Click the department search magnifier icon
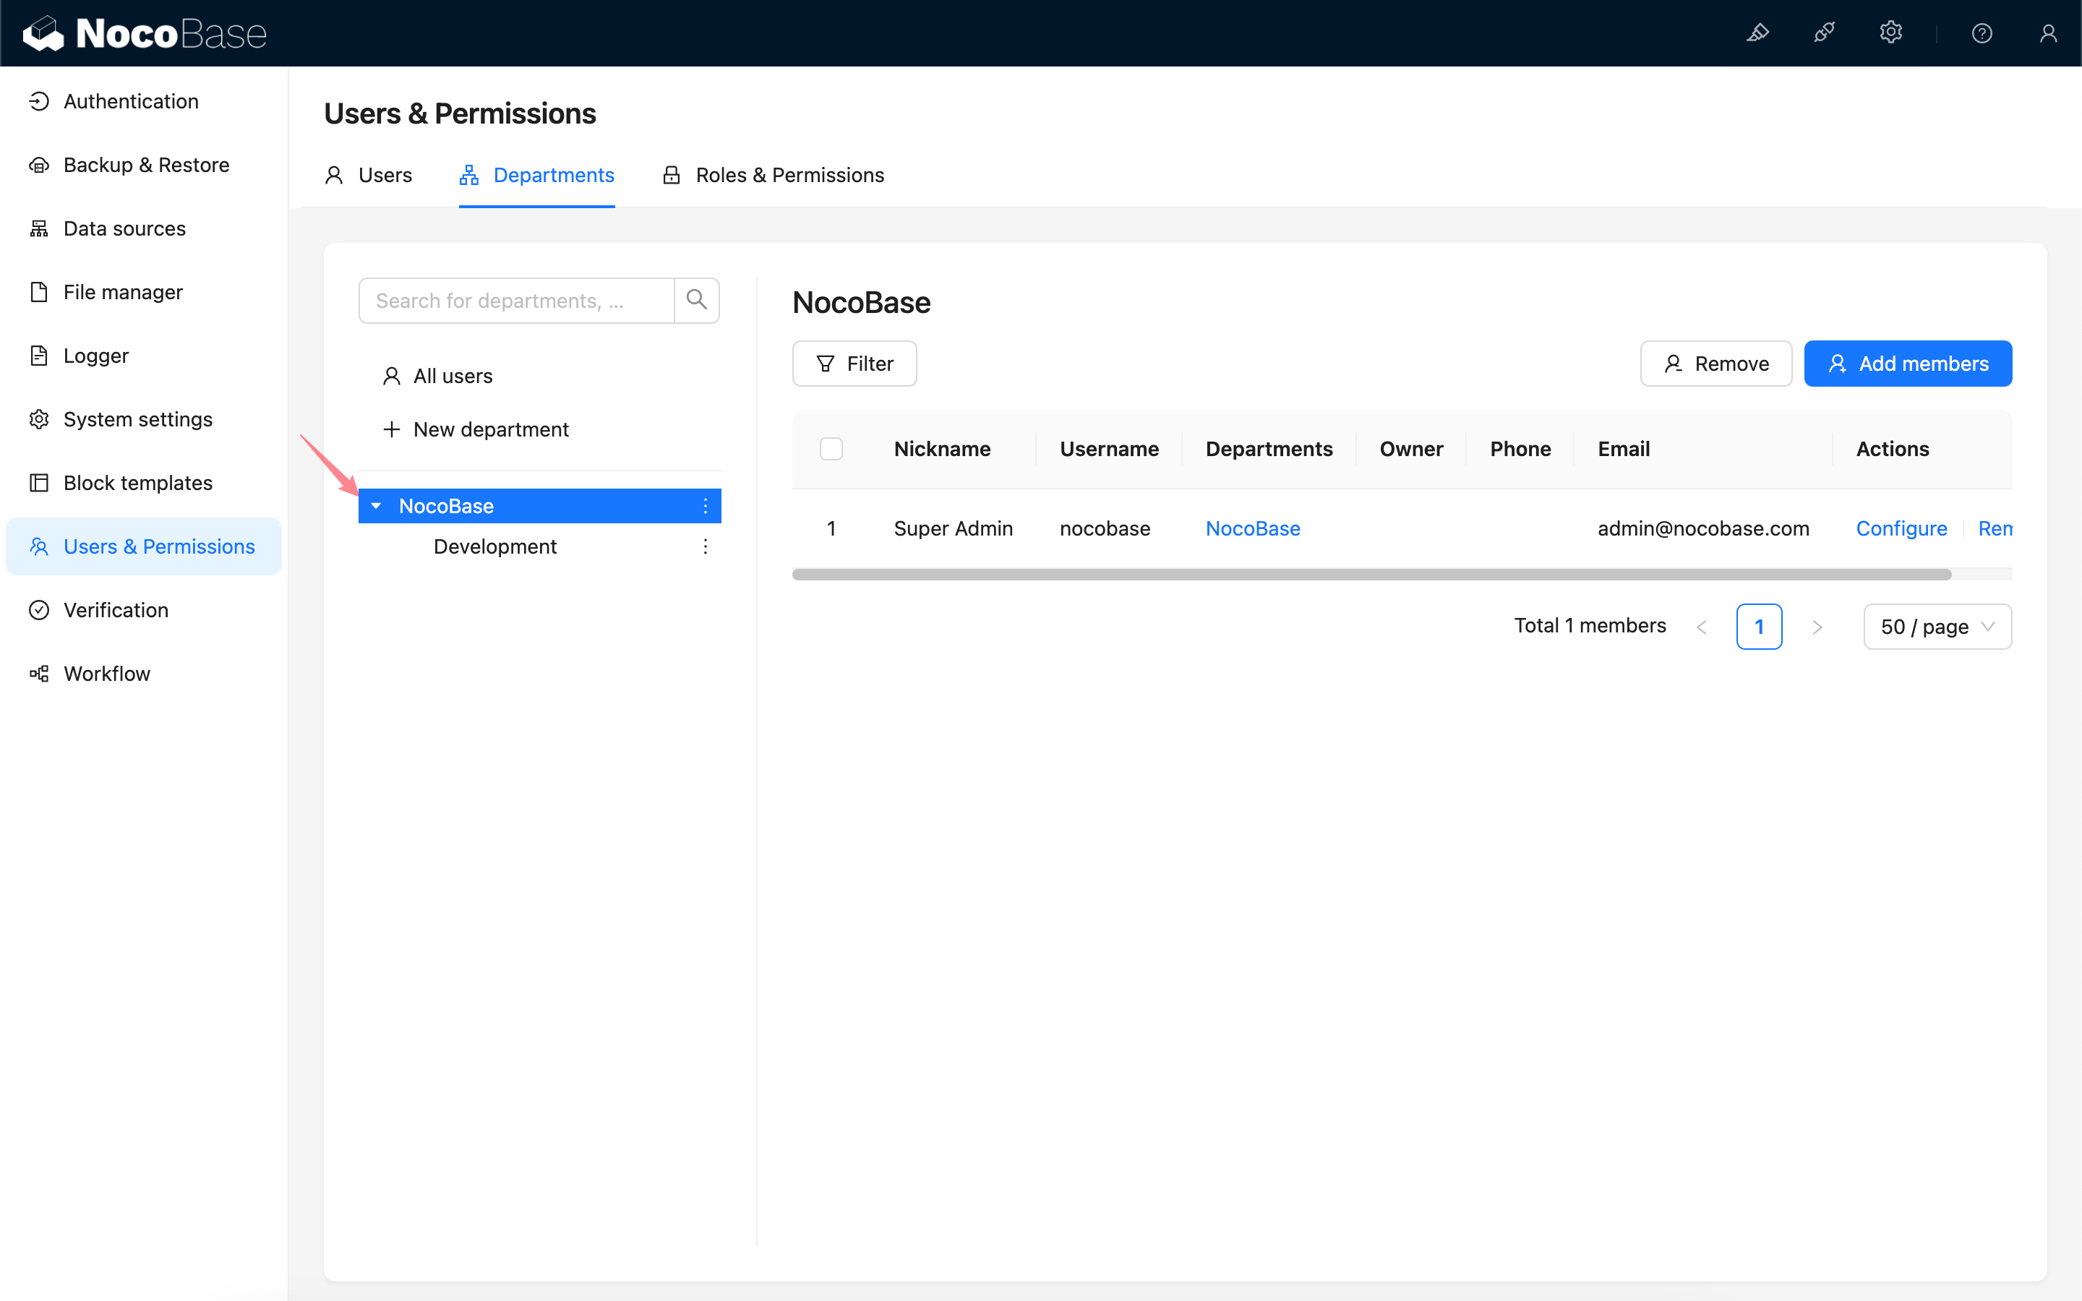The height and width of the screenshot is (1301, 2082). coord(696,300)
